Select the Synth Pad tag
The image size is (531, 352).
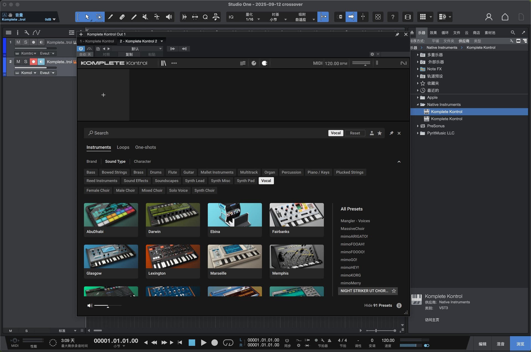pyautogui.click(x=246, y=181)
